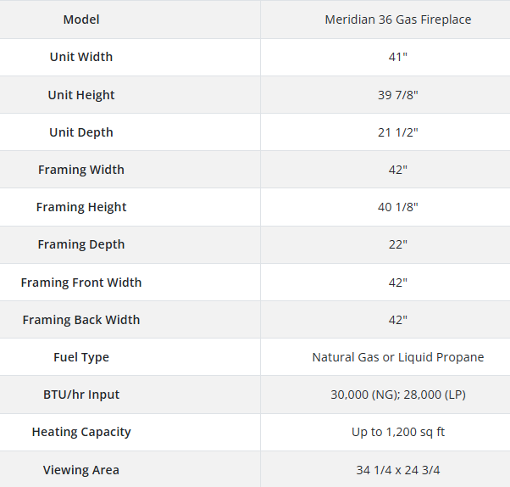Click the "Heating Capacity" label
This screenshot has height=487, width=510.
click(81, 432)
